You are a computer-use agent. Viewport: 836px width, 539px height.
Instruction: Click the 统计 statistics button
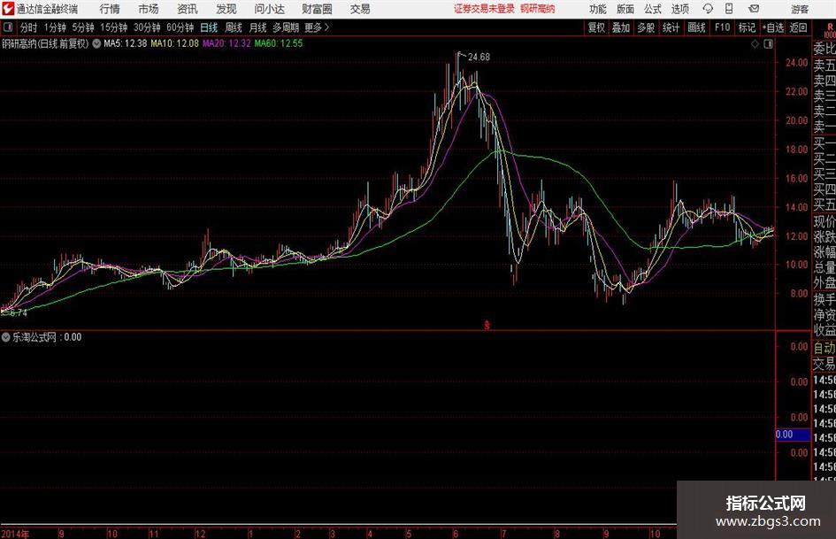point(671,27)
